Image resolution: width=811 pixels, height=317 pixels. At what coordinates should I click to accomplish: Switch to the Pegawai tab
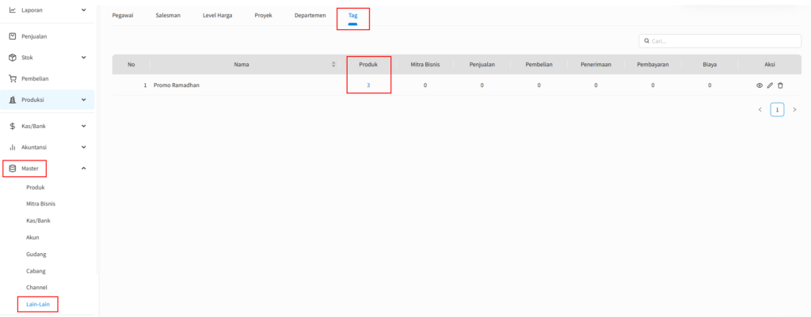coord(123,16)
